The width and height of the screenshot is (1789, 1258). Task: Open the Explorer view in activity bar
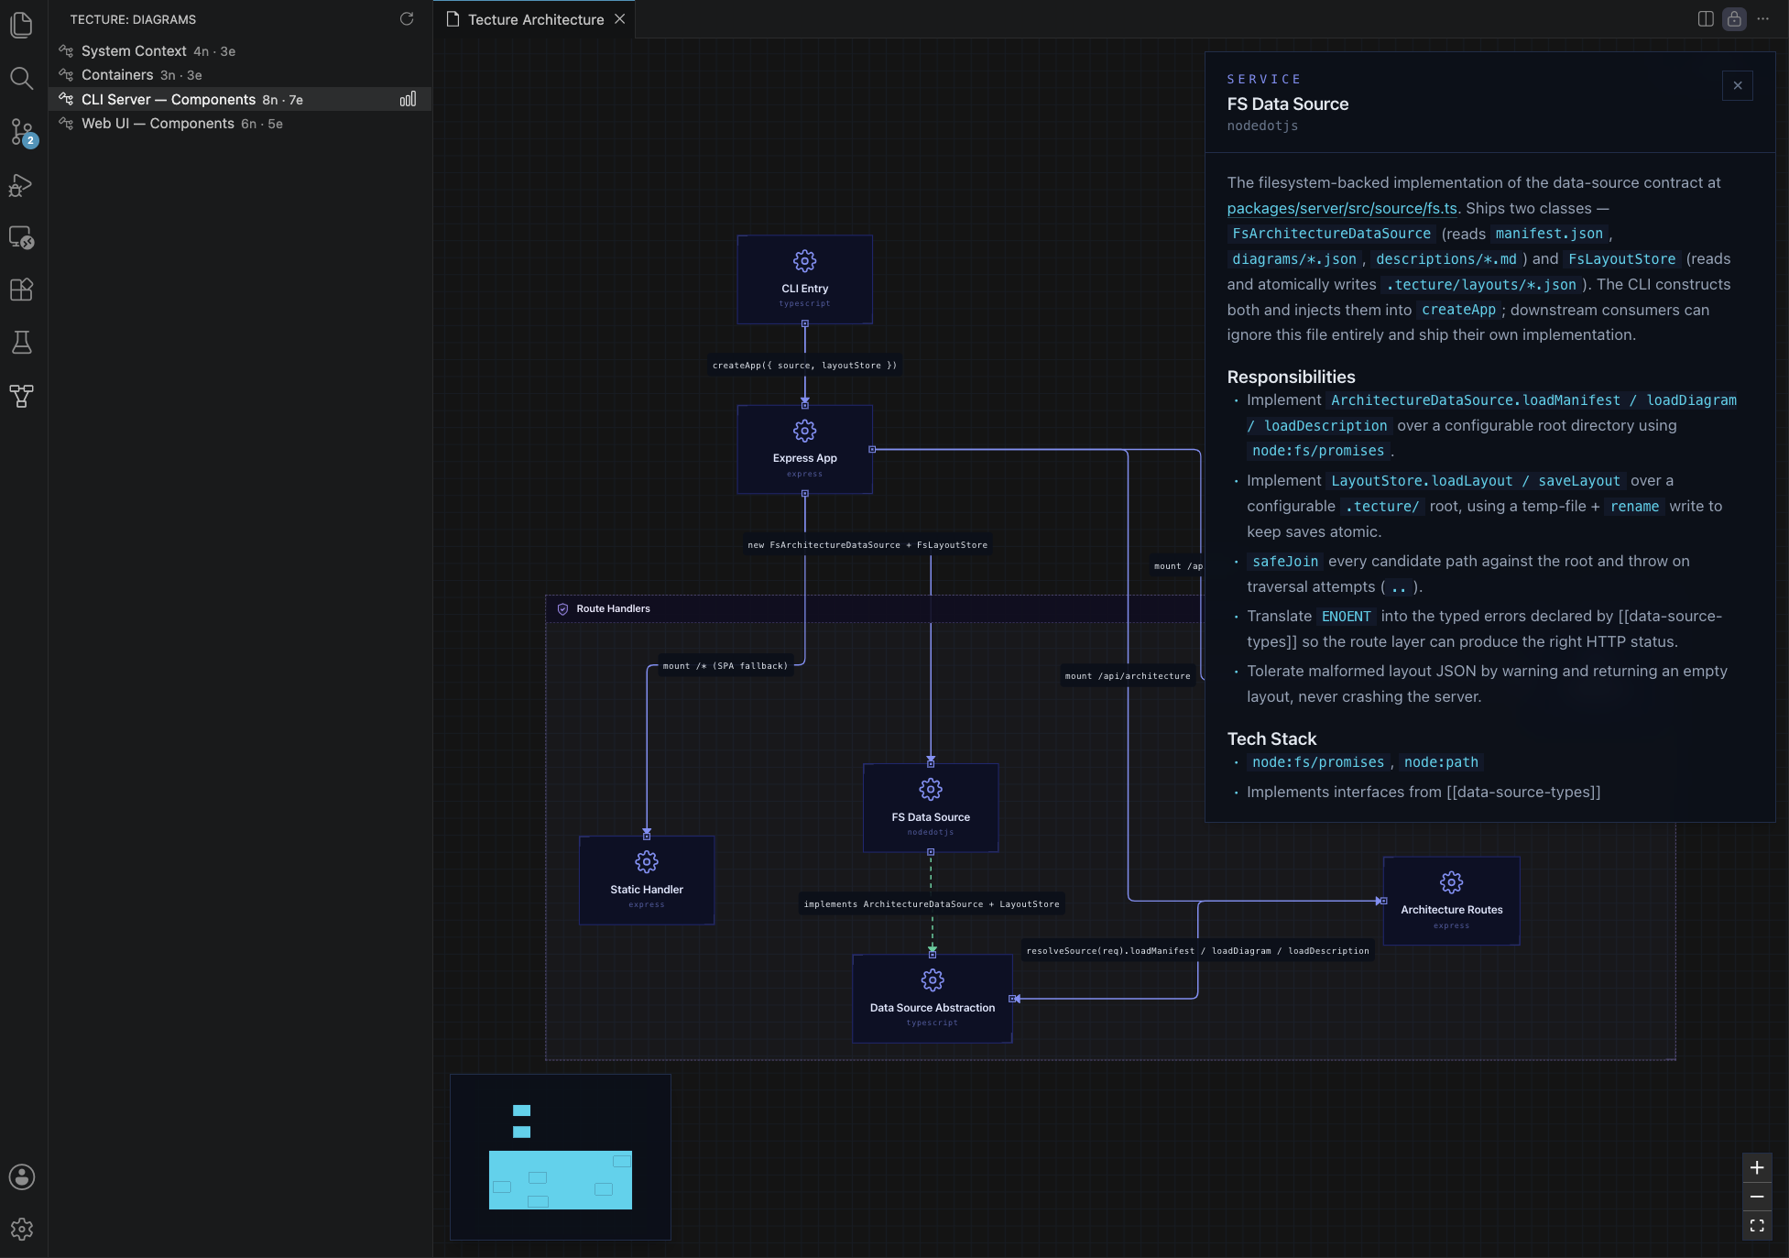pos(21,25)
